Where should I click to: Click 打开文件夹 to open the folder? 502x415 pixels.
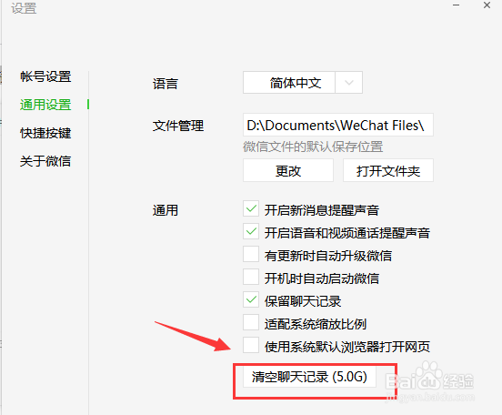[388, 170]
